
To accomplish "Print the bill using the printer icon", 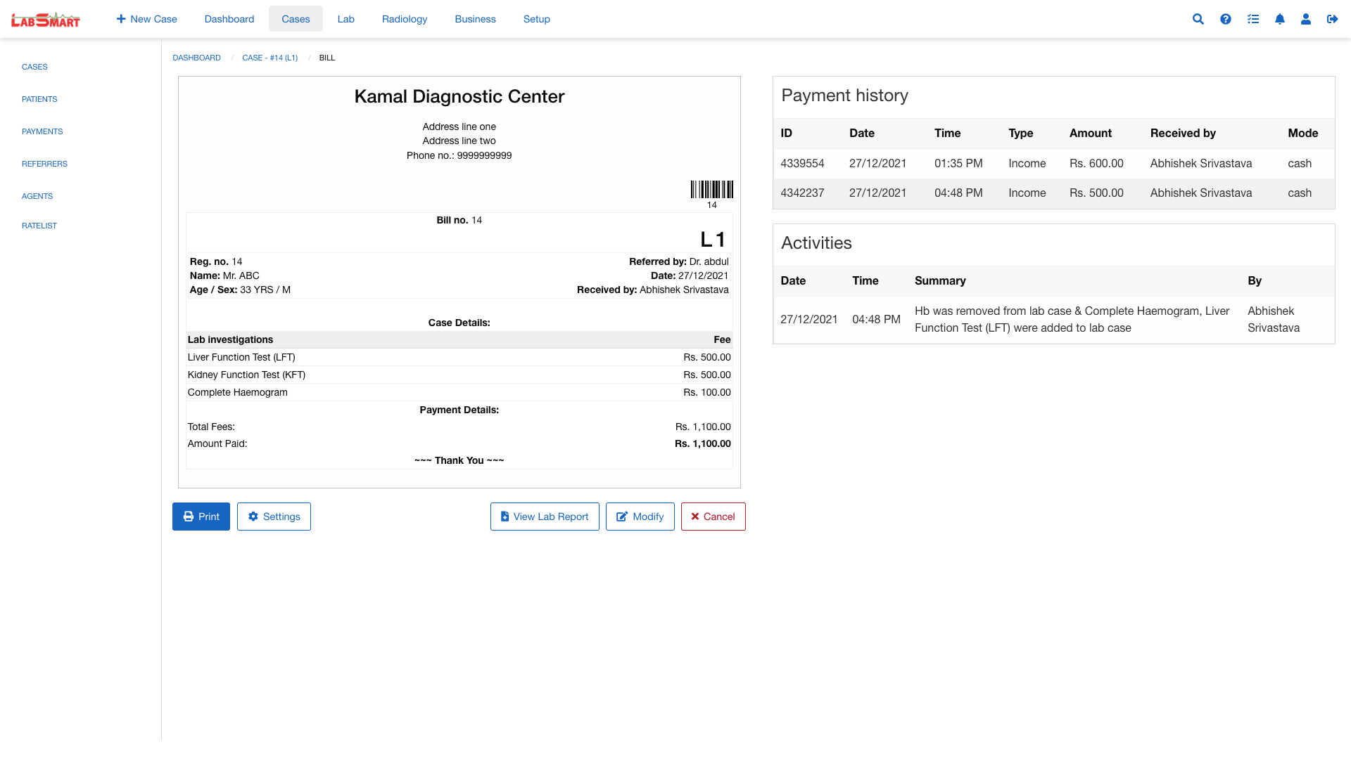I will [201, 516].
